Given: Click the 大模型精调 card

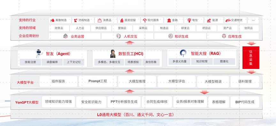Looking at the screenshot, I should [x=213, y=82].
